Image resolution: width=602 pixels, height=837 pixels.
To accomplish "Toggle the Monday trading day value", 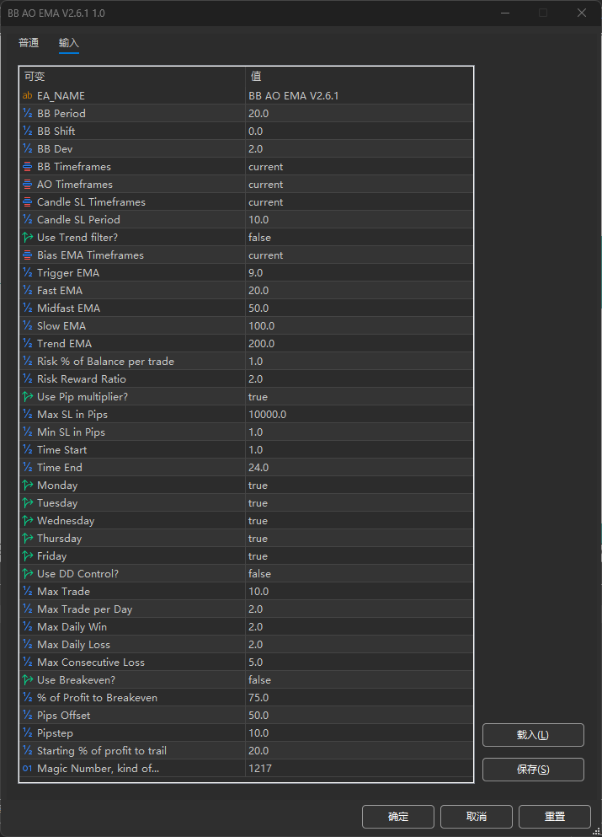I will [x=258, y=486].
